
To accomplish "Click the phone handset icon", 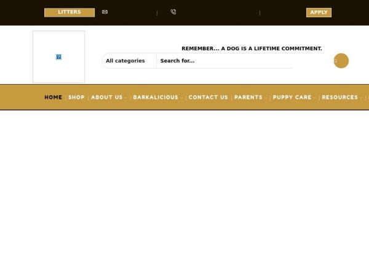I will click(173, 12).
